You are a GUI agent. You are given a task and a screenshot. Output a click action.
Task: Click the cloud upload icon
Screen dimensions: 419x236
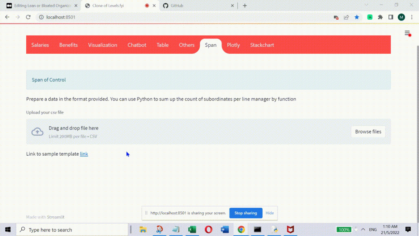click(38, 132)
